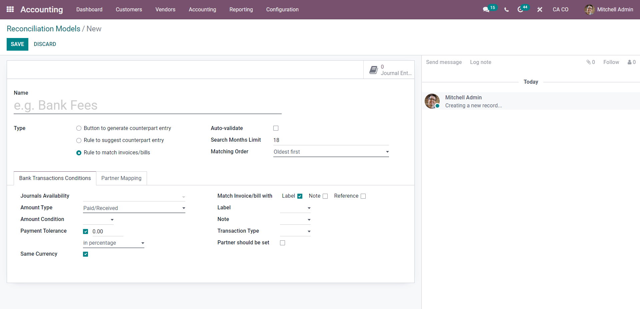Toggle the Payment Tolerance checkbox
This screenshot has height=309, width=640.
[x=86, y=231]
